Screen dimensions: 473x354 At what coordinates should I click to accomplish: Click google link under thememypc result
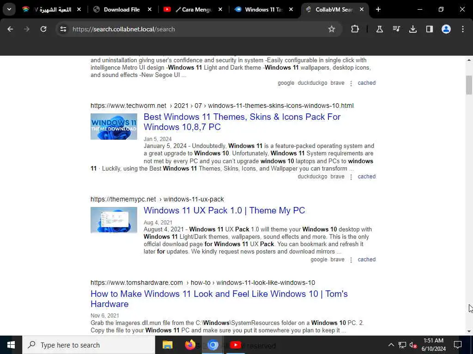(319, 260)
